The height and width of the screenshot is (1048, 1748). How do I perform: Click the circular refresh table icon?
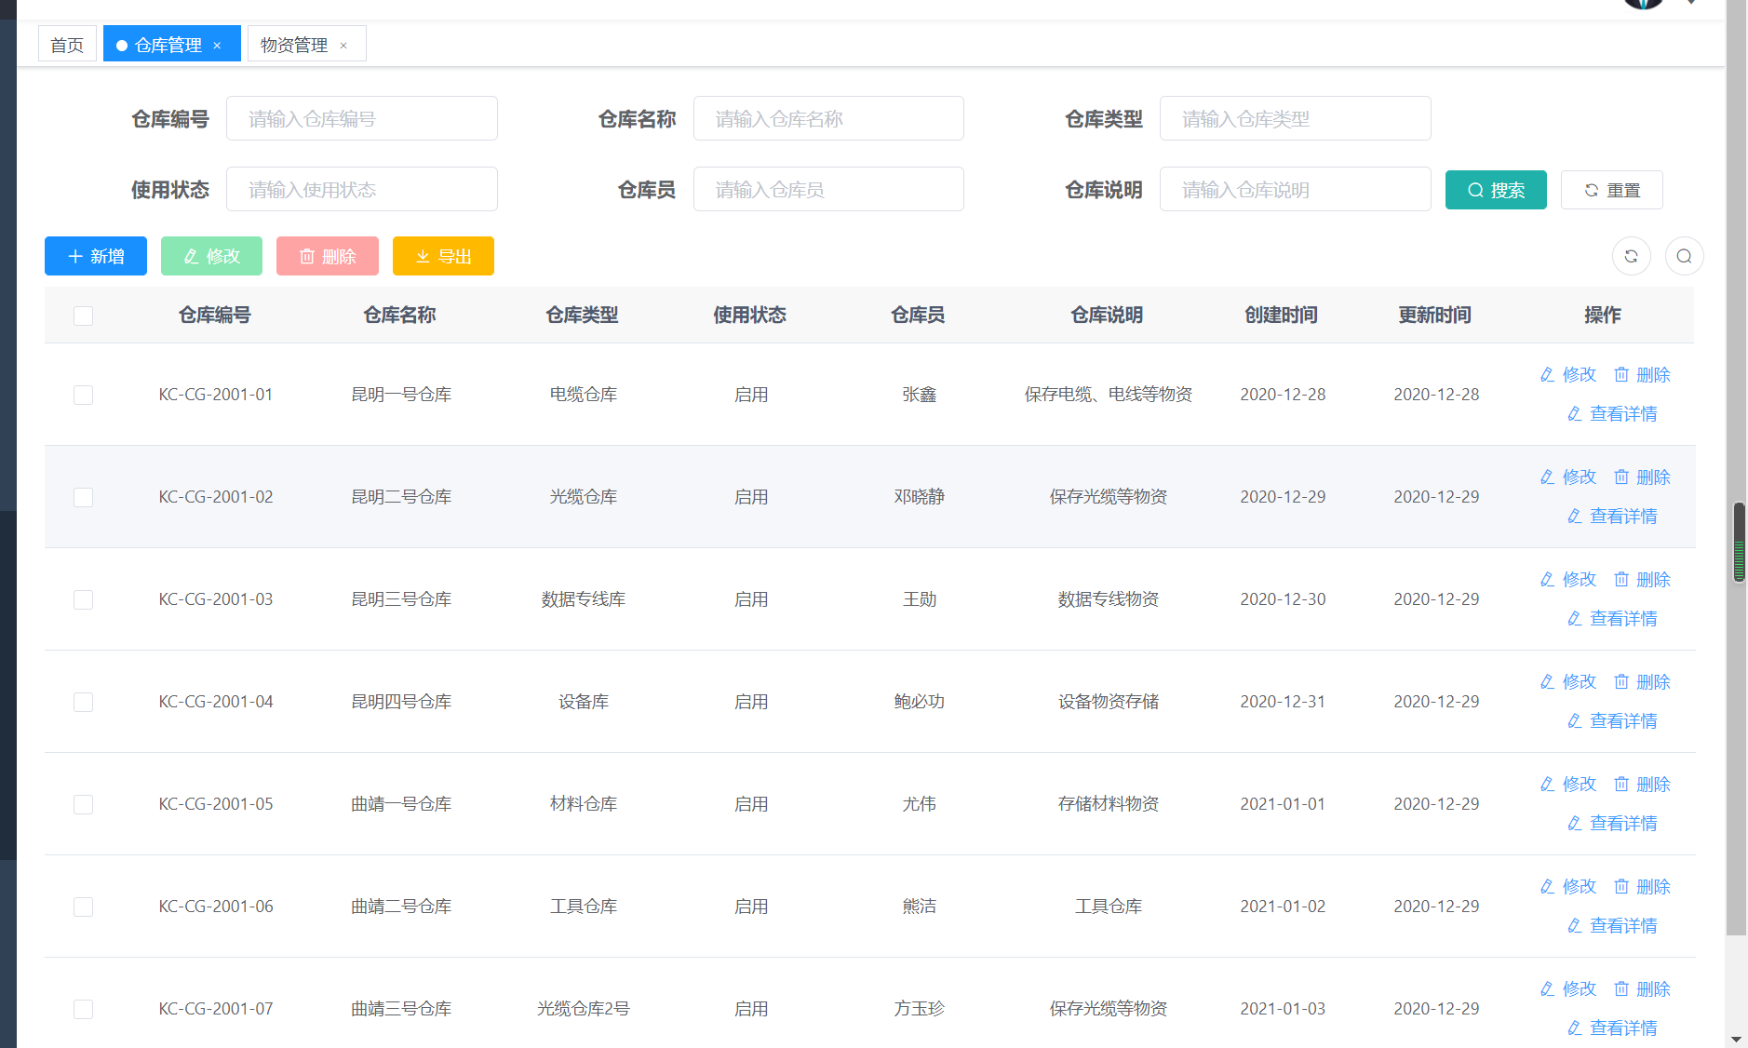point(1631,256)
